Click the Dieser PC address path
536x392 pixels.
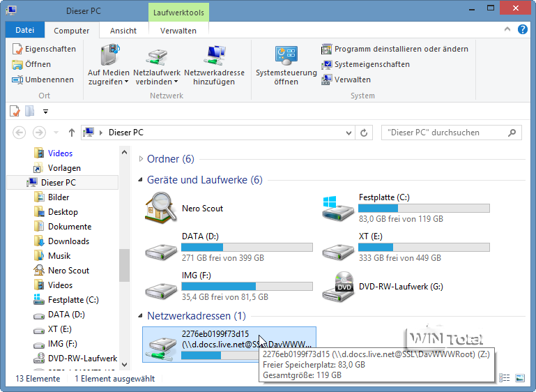click(125, 133)
